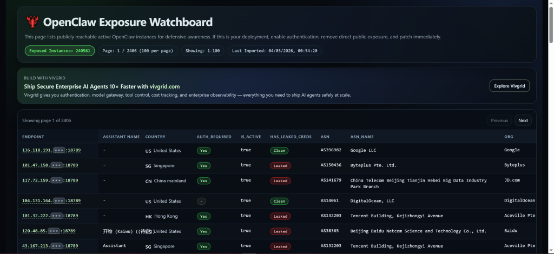Click Beijing Baidu Netcom ASN name
Viewport: 554px width, 254px height.
[418, 231]
